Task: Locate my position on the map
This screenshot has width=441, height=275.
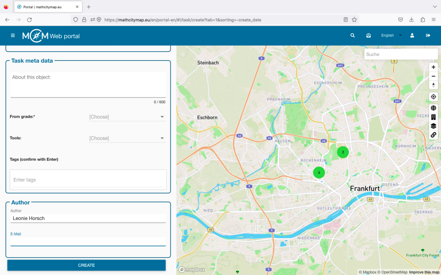Action: click(x=433, y=97)
